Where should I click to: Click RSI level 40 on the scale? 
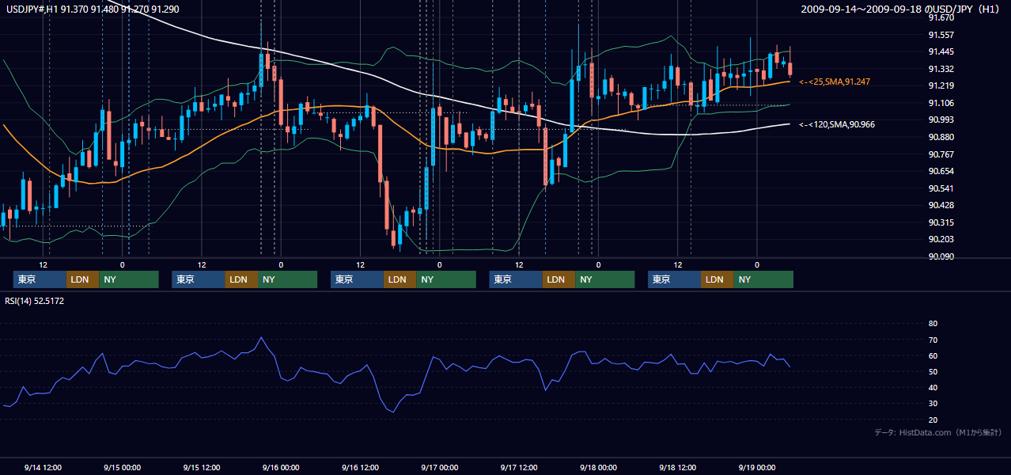(933, 387)
